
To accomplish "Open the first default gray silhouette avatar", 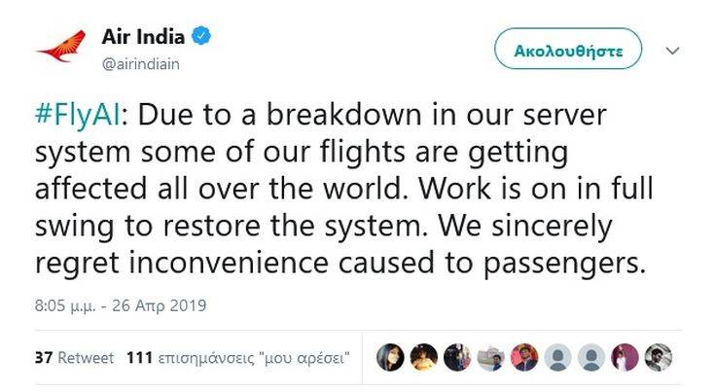I will click(558, 357).
